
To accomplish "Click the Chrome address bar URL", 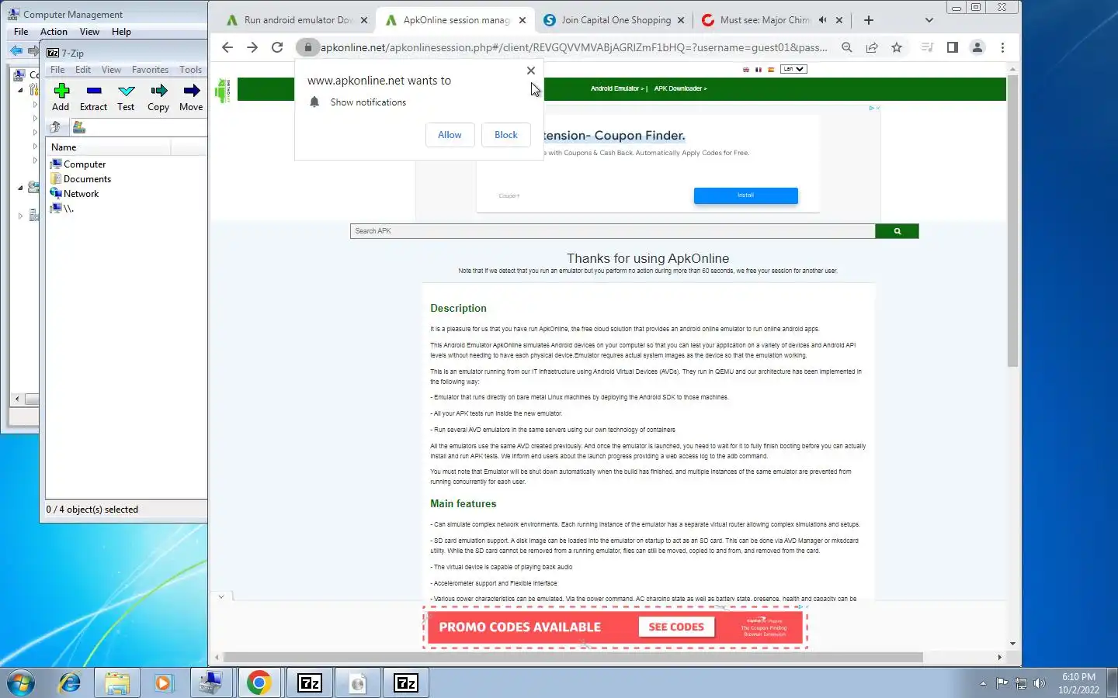I will (x=573, y=47).
